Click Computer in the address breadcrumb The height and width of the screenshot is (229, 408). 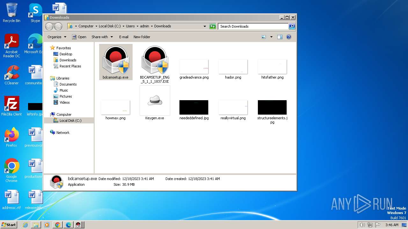tap(86, 26)
